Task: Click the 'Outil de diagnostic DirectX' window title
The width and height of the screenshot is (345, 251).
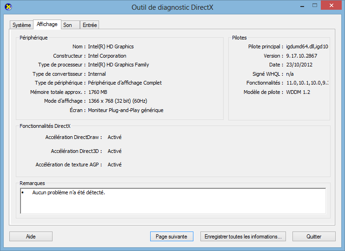Action: point(172,7)
